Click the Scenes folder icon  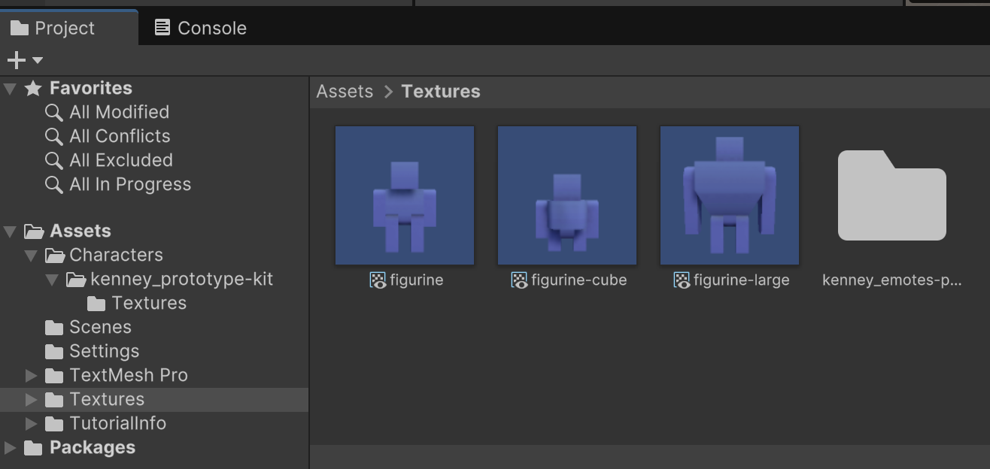tap(54, 328)
